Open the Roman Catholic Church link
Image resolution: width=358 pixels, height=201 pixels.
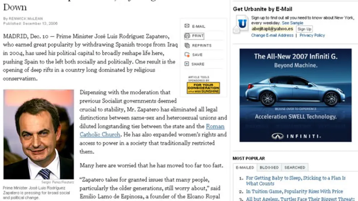215,126
